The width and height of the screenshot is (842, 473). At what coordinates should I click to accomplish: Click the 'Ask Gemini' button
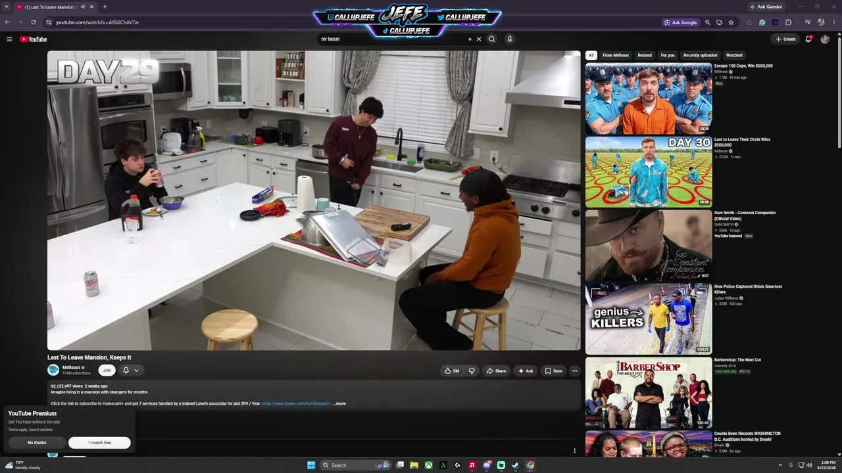766,7
